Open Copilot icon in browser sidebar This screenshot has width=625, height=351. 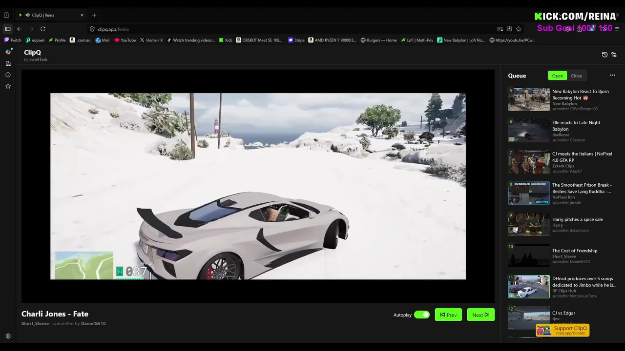tap(8, 52)
